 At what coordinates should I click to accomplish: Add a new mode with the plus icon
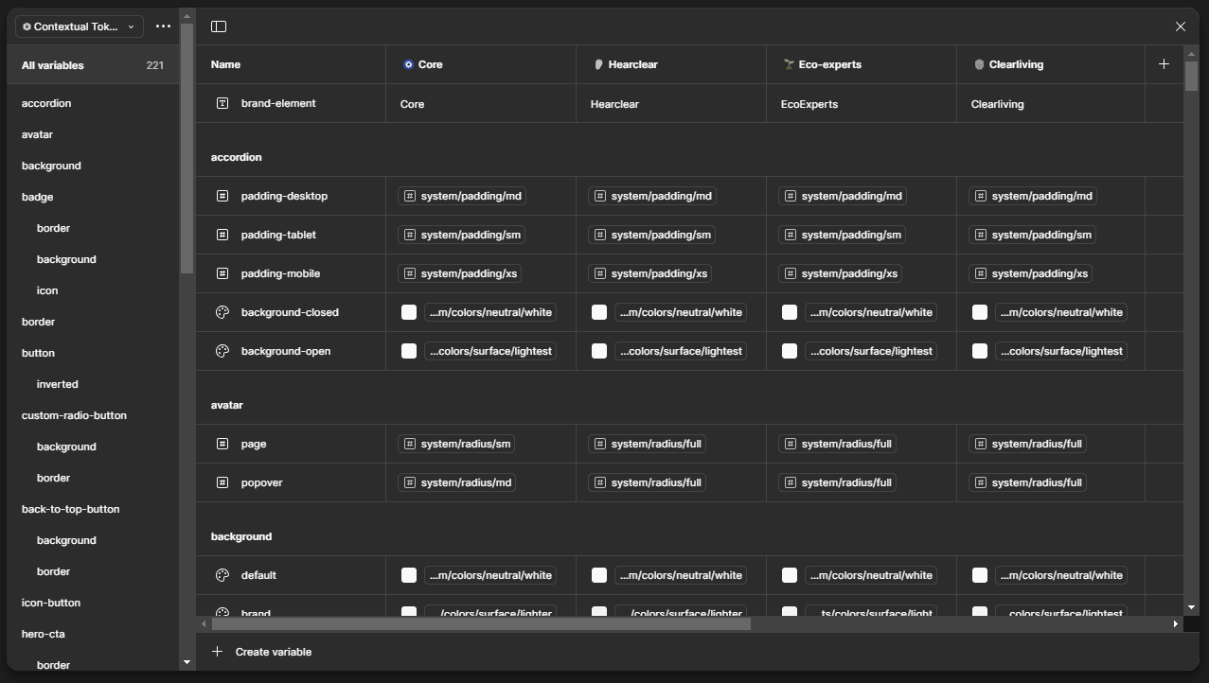click(1164, 64)
